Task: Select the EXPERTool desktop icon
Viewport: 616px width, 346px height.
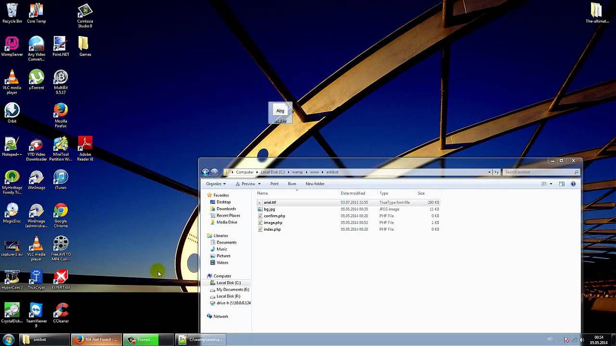Action: (61, 280)
